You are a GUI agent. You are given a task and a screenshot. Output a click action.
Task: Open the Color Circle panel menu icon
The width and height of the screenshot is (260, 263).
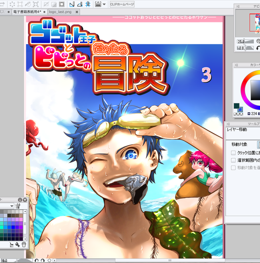click(x=236, y=65)
